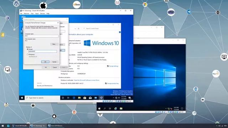Click the active System icon in PC1 taskbar
Screen dimensions: 228x128
point(101,98)
